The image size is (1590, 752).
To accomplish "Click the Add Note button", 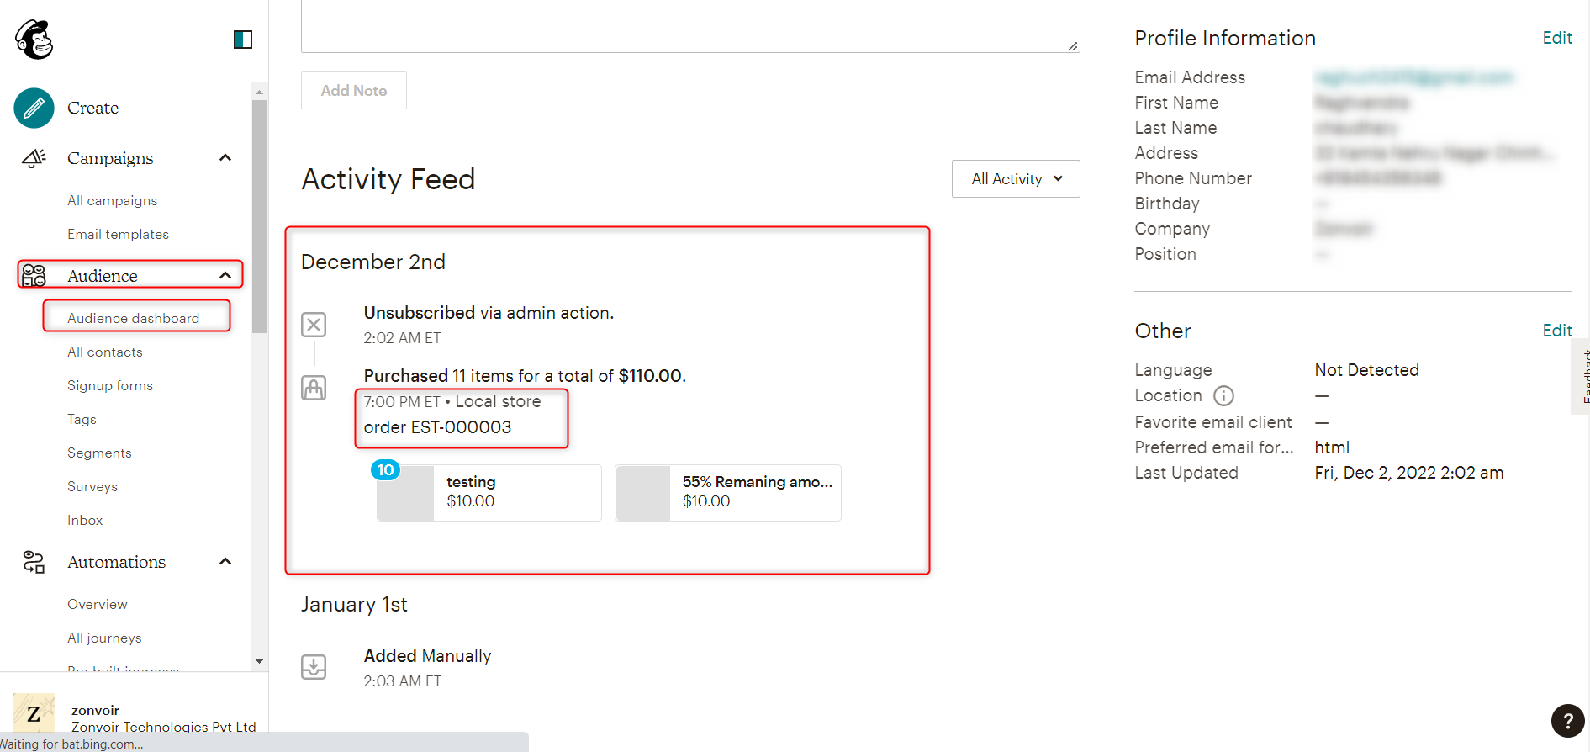I will (x=353, y=90).
